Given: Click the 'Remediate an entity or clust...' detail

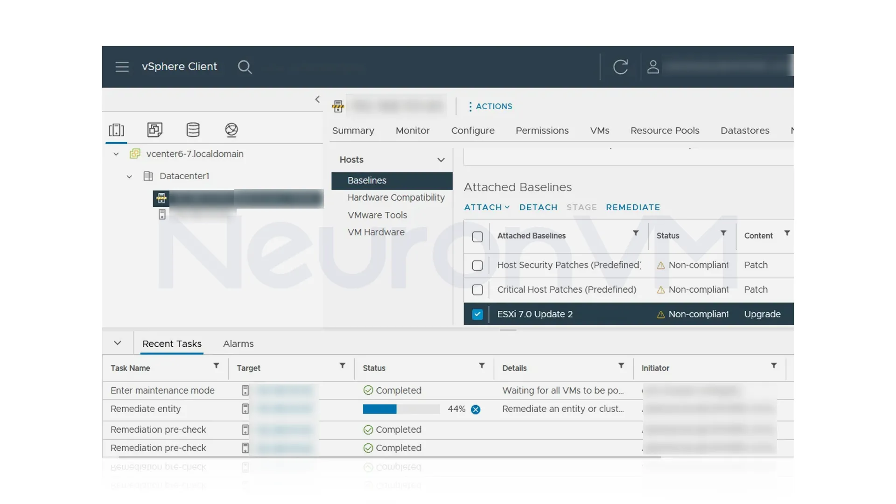Looking at the screenshot, I should pyautogui.click(x=563, y=409).
